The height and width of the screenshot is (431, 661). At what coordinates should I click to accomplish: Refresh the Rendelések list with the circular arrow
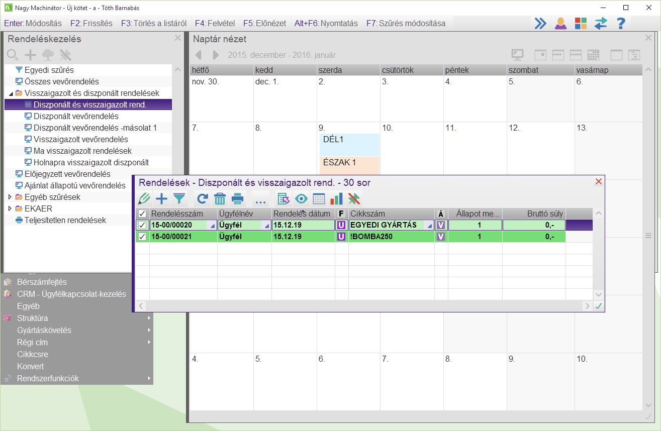[203, 199]
